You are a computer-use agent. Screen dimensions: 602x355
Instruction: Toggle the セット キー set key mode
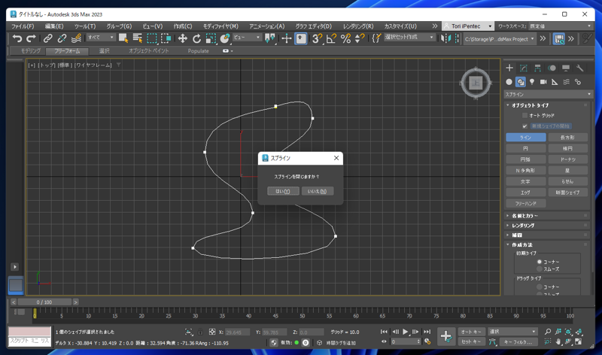click(x=472, y=341)
